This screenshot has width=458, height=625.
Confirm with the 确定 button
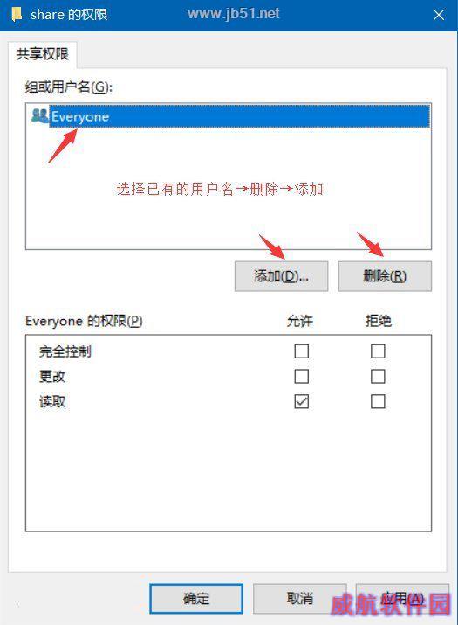click(196, 599)
